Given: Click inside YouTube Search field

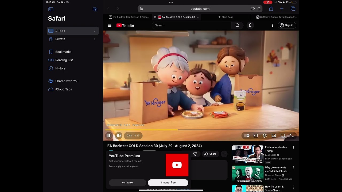Looking at the screenshot, I should pyautogui.click(x=192, y=25).
